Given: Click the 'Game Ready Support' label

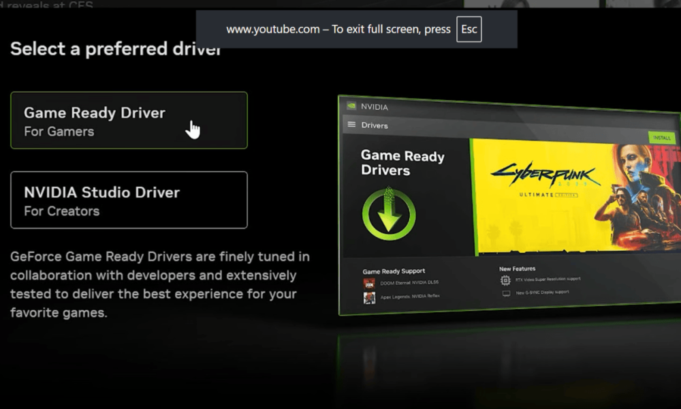Looking at the screenshot, I should [394, 271].
